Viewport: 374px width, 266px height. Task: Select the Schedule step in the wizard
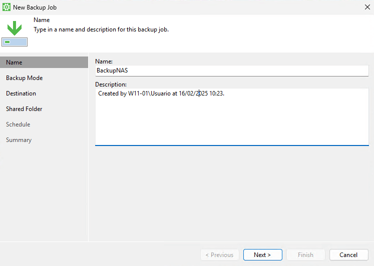pos(18,124)
